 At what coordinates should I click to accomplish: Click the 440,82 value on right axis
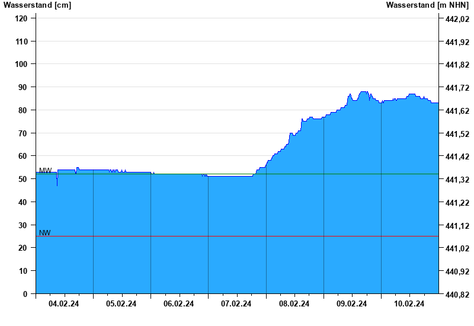[457, 295]
